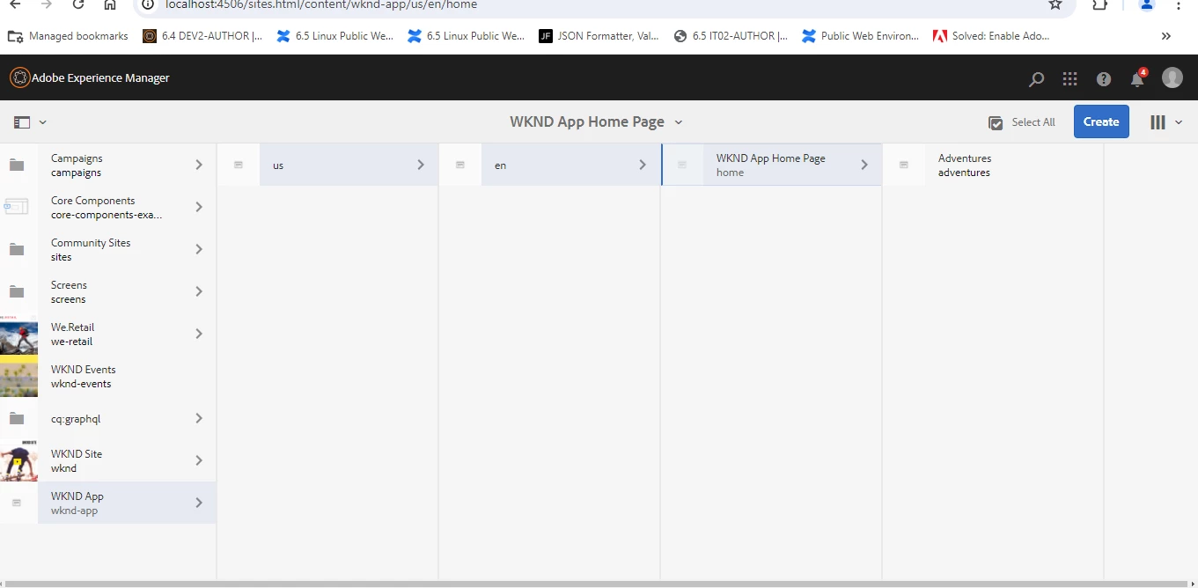Open the rail selector dropdown arrow

click(42, 122)
